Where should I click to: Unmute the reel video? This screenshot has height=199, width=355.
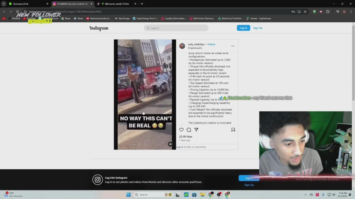tap(170, 144)
